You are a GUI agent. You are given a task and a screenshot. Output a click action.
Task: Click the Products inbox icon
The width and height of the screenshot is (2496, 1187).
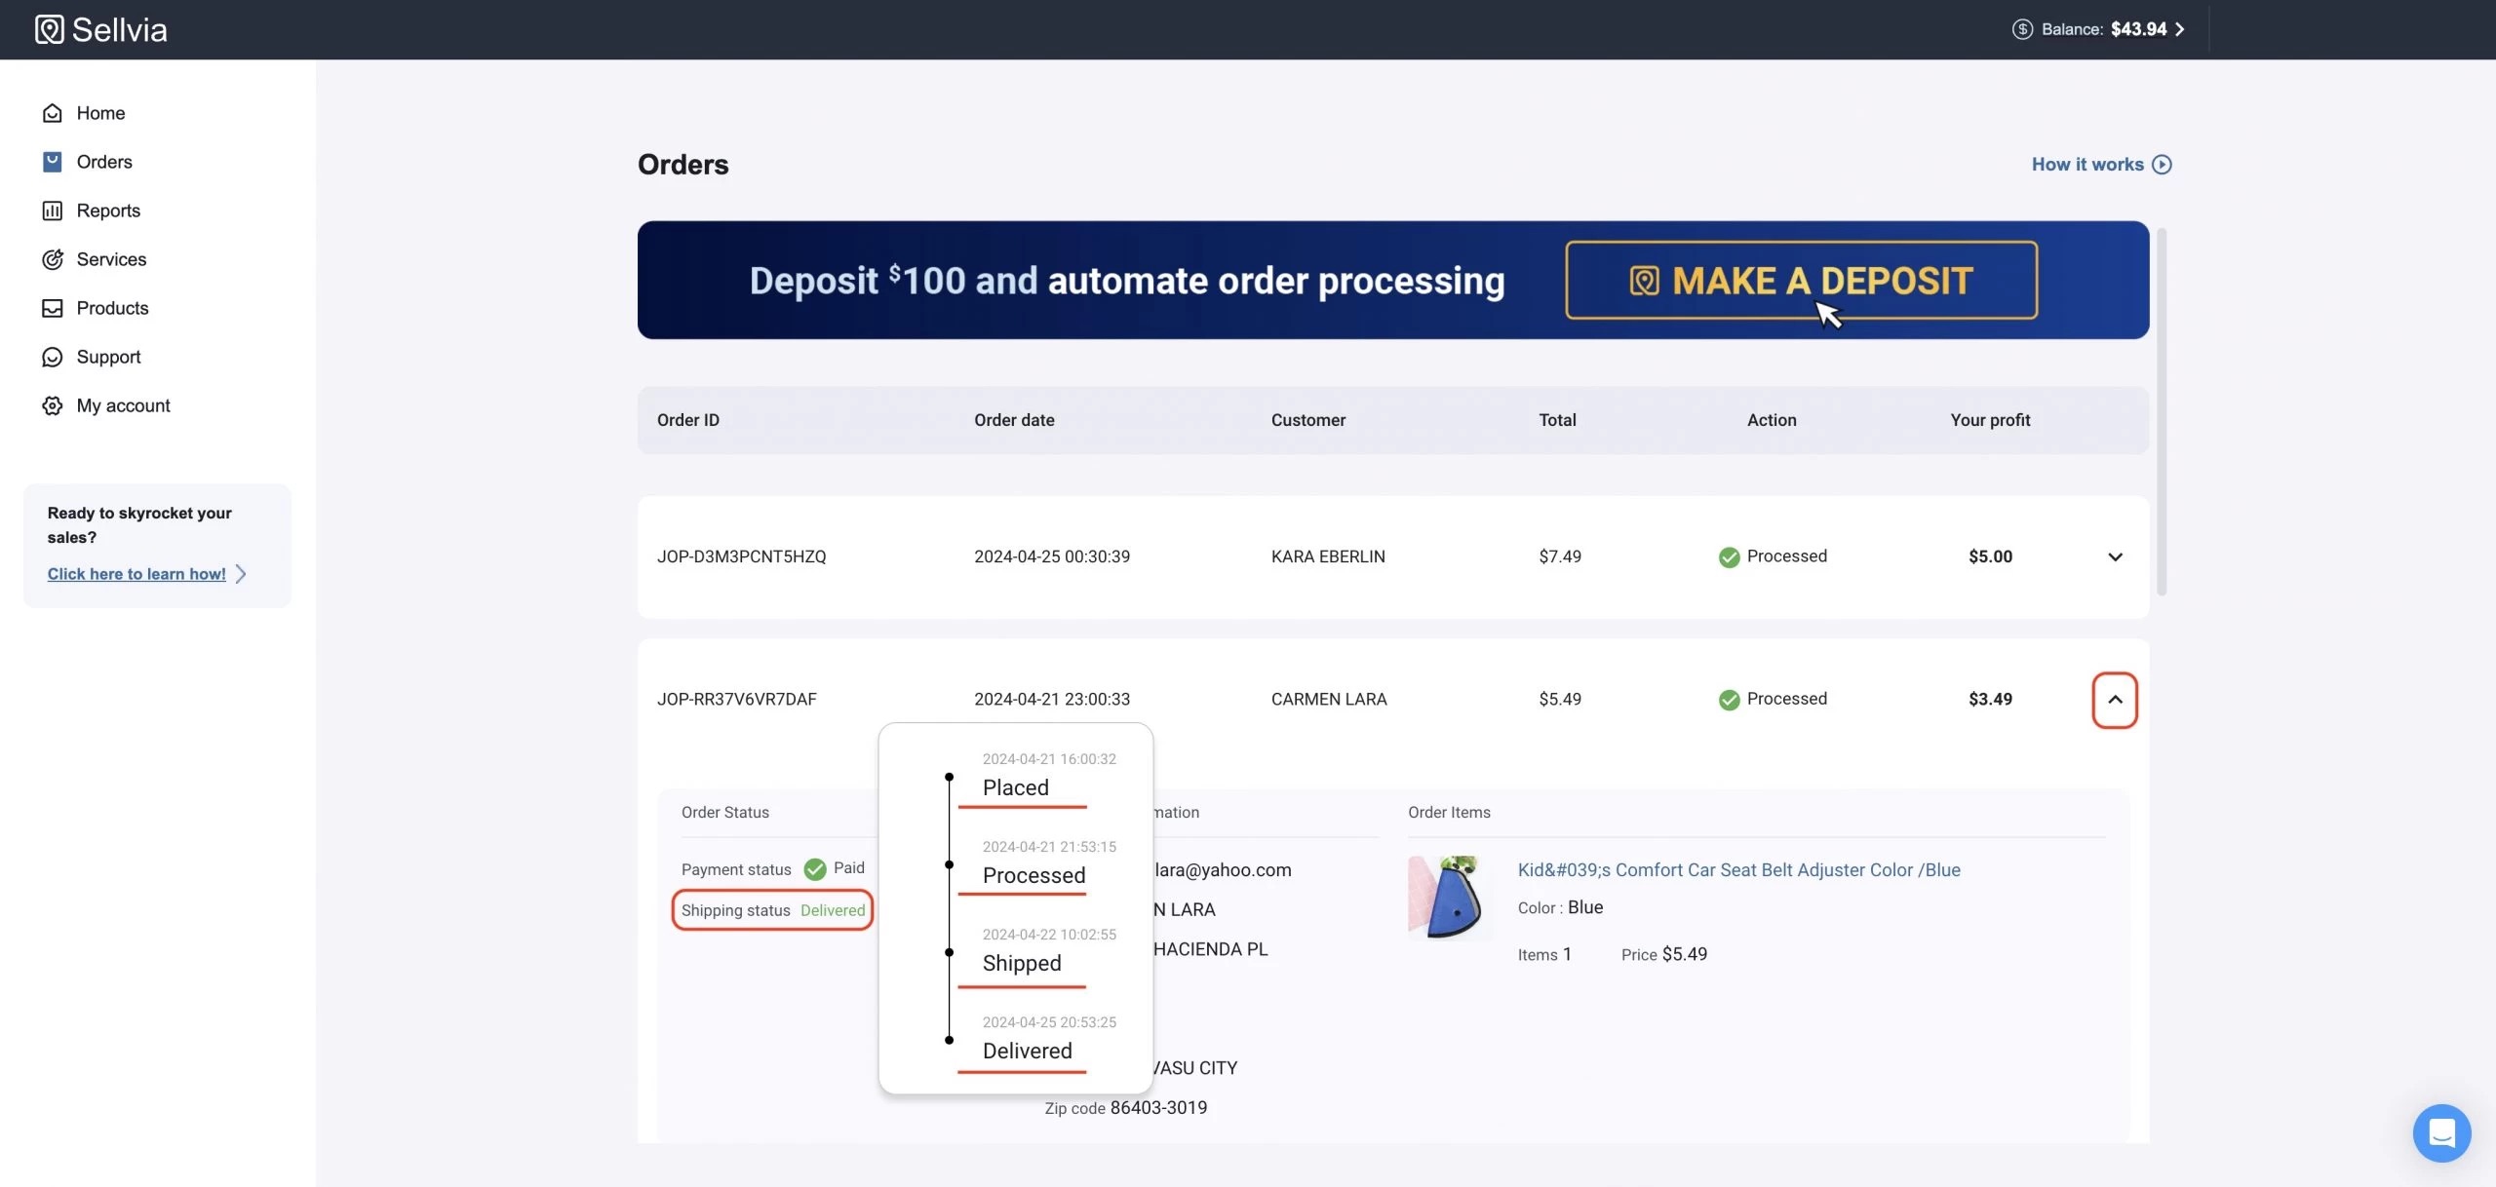point(53,308)
